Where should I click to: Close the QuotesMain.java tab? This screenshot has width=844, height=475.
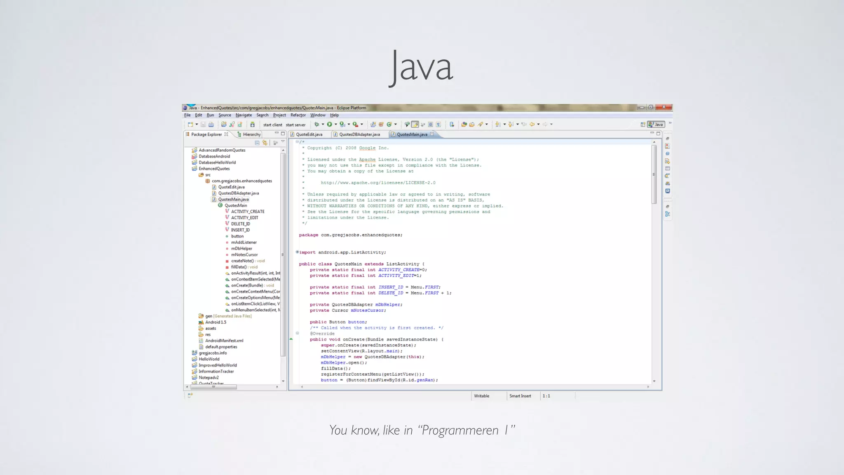[x=432, y=134]
